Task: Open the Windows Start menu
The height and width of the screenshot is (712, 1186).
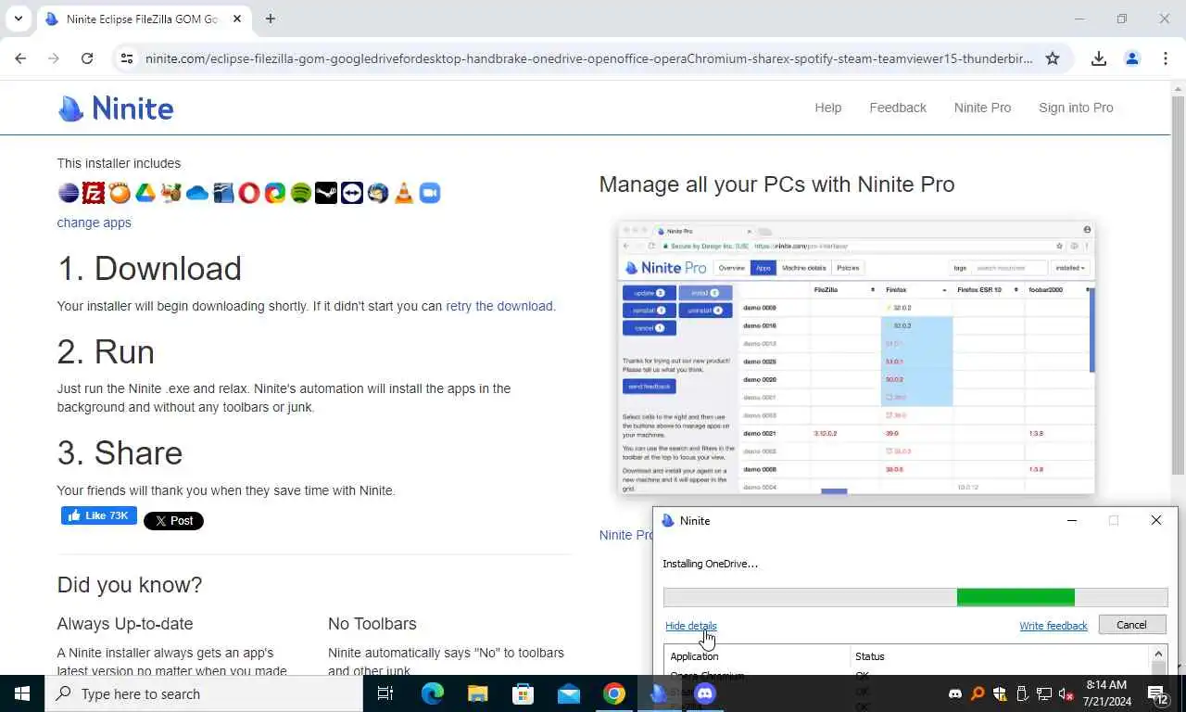Action: tap(22, 693)
